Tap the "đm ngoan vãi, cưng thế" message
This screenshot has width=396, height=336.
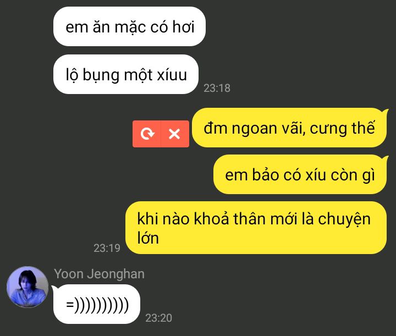[289, 128]
